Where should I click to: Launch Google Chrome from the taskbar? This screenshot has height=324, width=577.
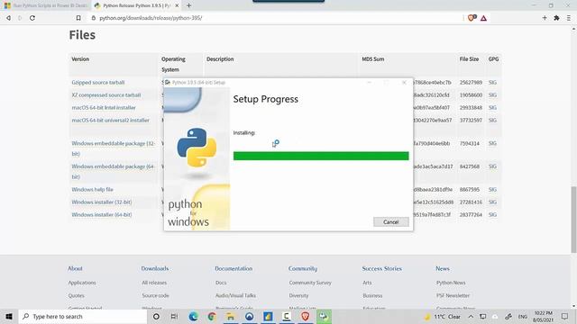tap(212, 316)
